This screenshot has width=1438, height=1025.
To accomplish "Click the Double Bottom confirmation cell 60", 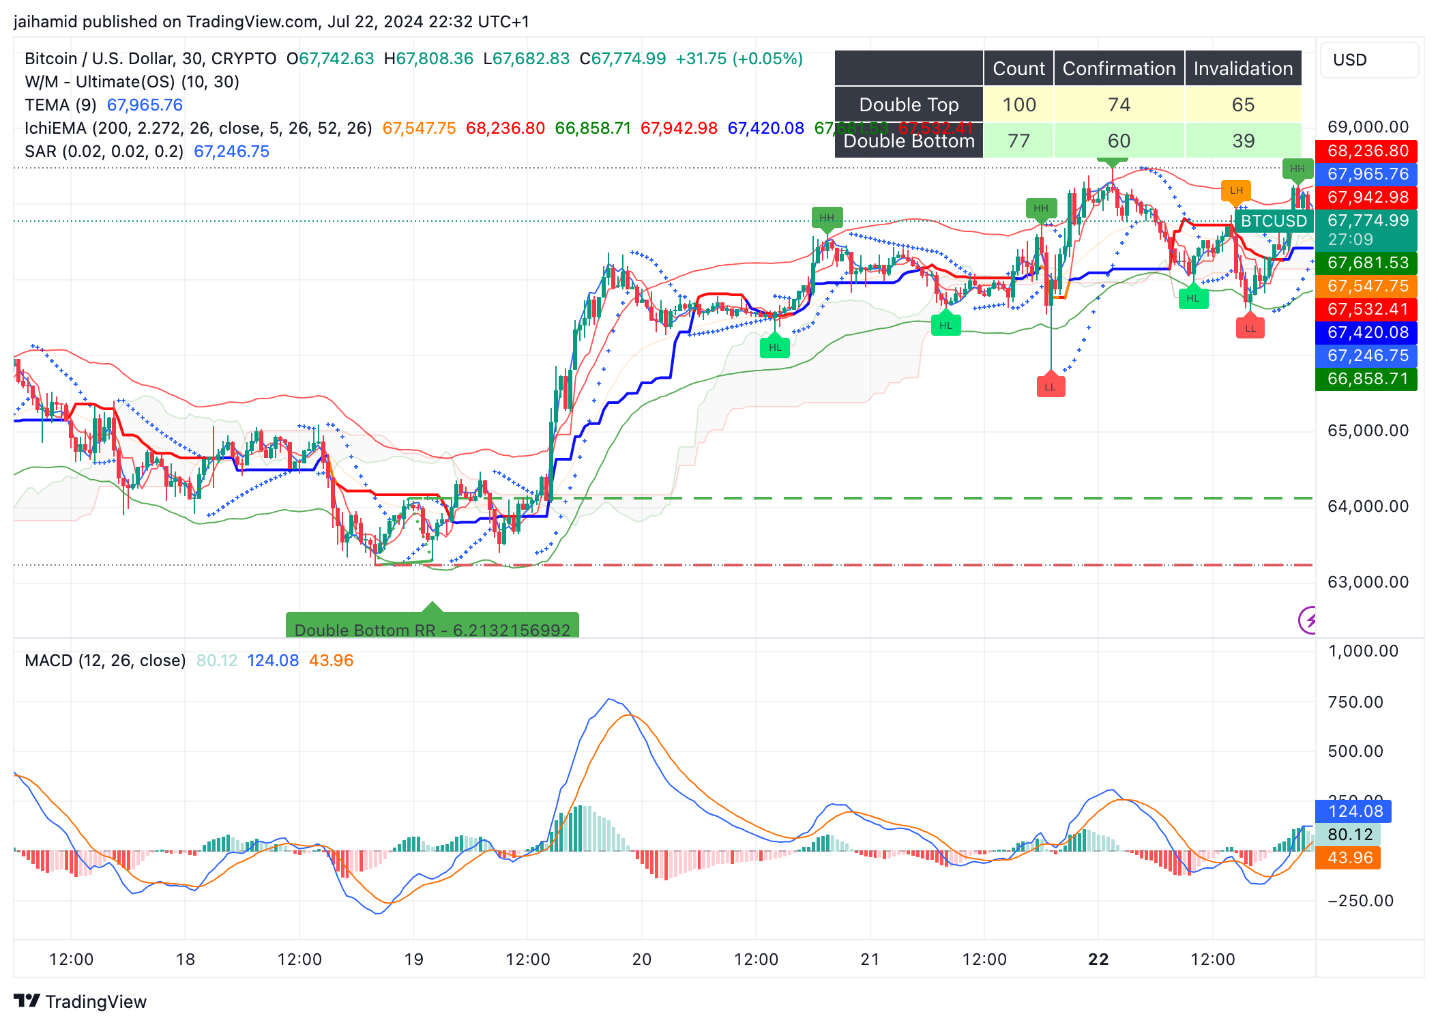I will point(1119,141).
